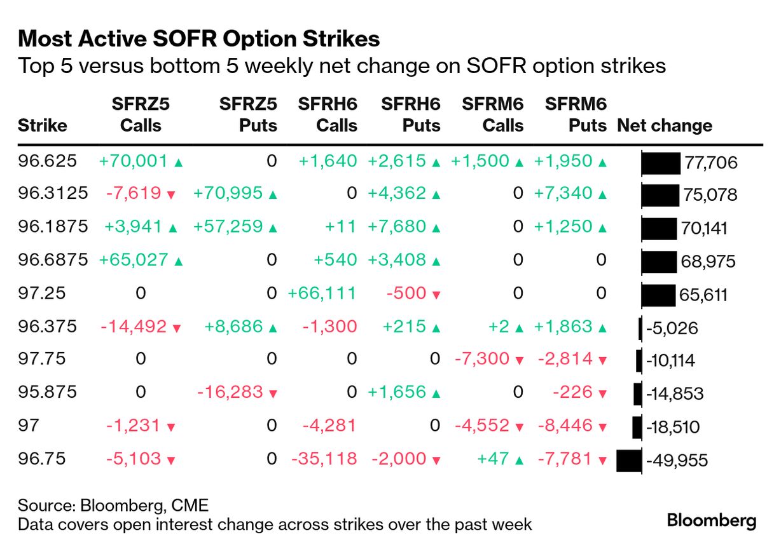The width and height of the screenshot is (781, 549).
Task: Click the green up arrow beside +47
Action: tap(519, 460)
